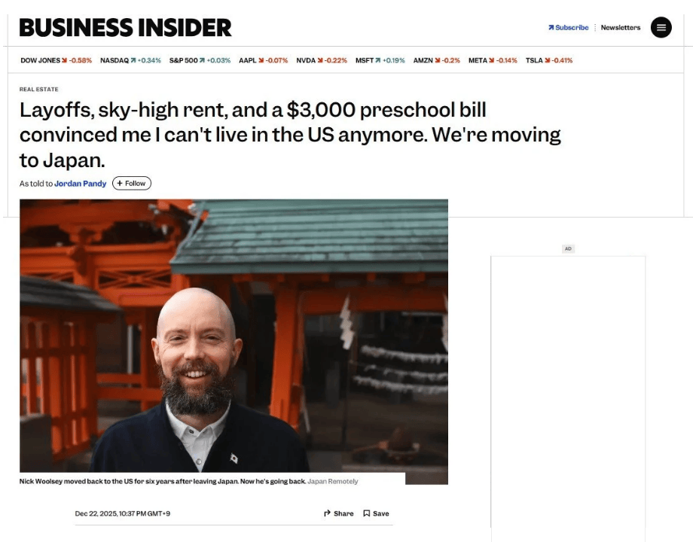The height and width of the screenshot is (542, 693).
Task: Open the AAPL stock ticker
Action: coord(264,60)
